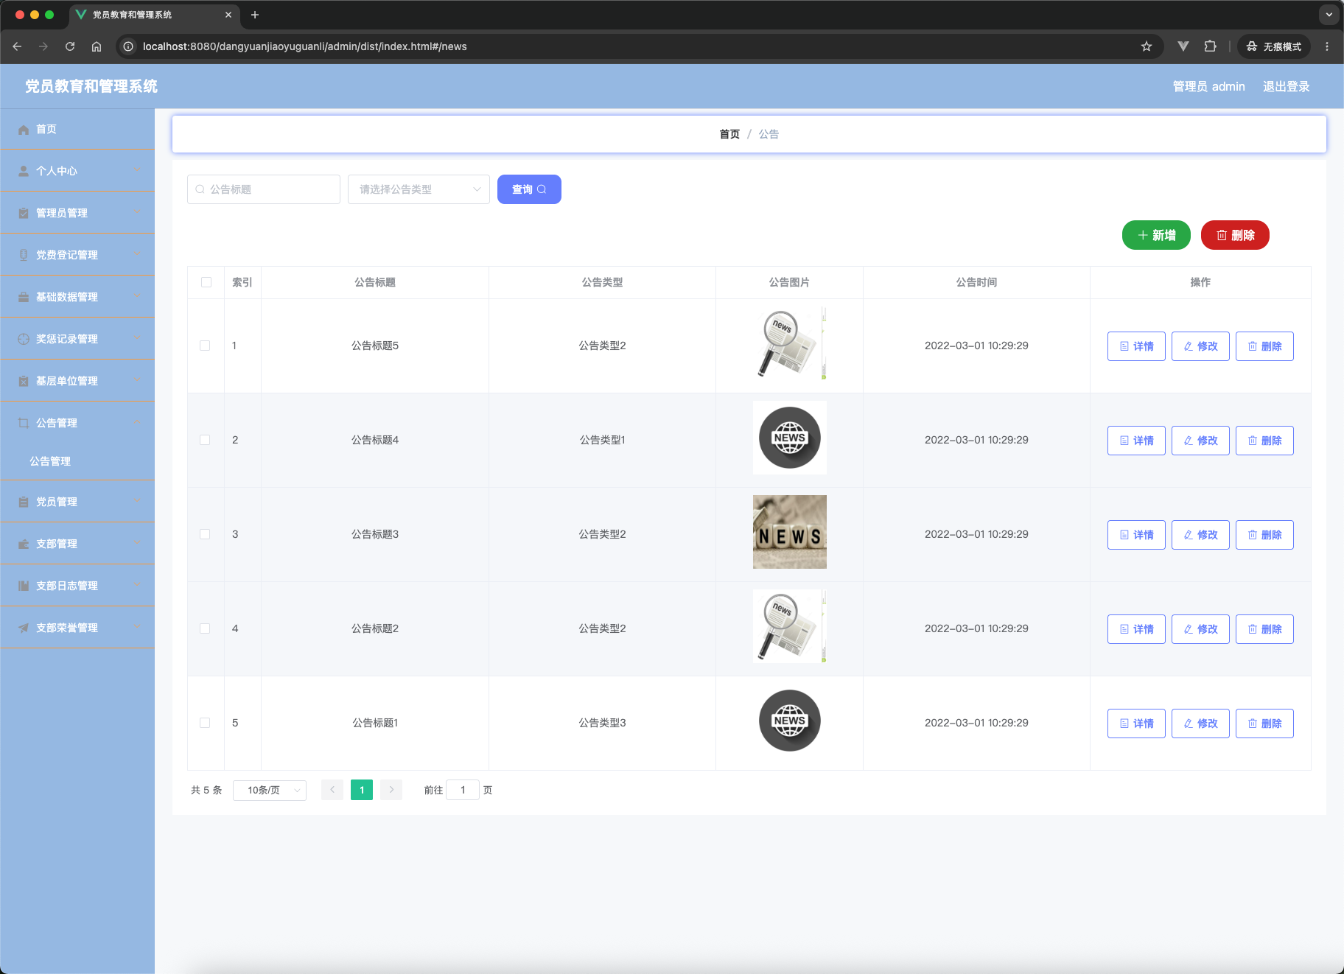This screenshot has width=1344, height=974.
Task: Click the NEWS blocks image for 公告标题3
Action: [790, 532]
